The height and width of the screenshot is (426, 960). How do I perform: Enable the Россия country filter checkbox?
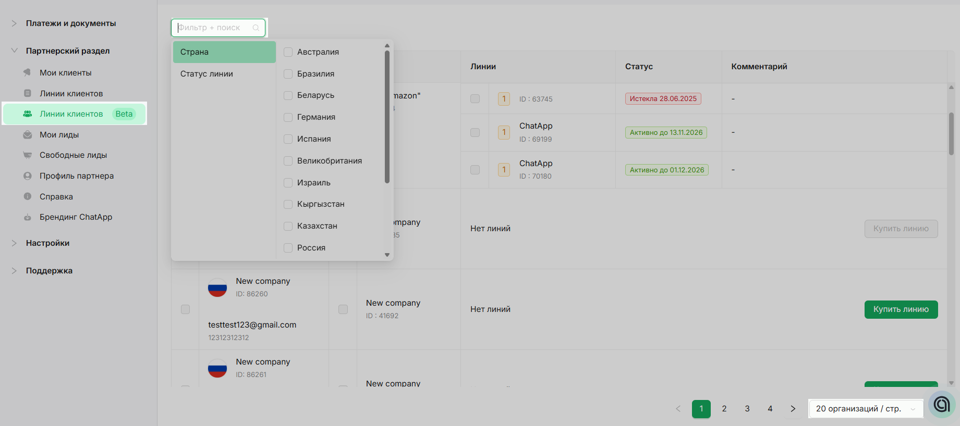click(288, 248)
